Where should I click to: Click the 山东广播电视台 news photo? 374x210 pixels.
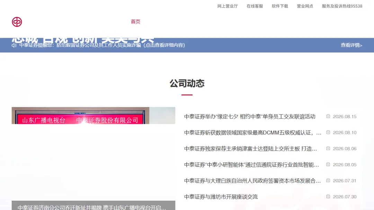point(93,116)
